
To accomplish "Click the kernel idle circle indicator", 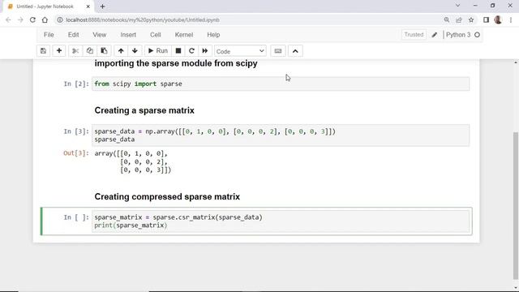I will tap(477, 35).
